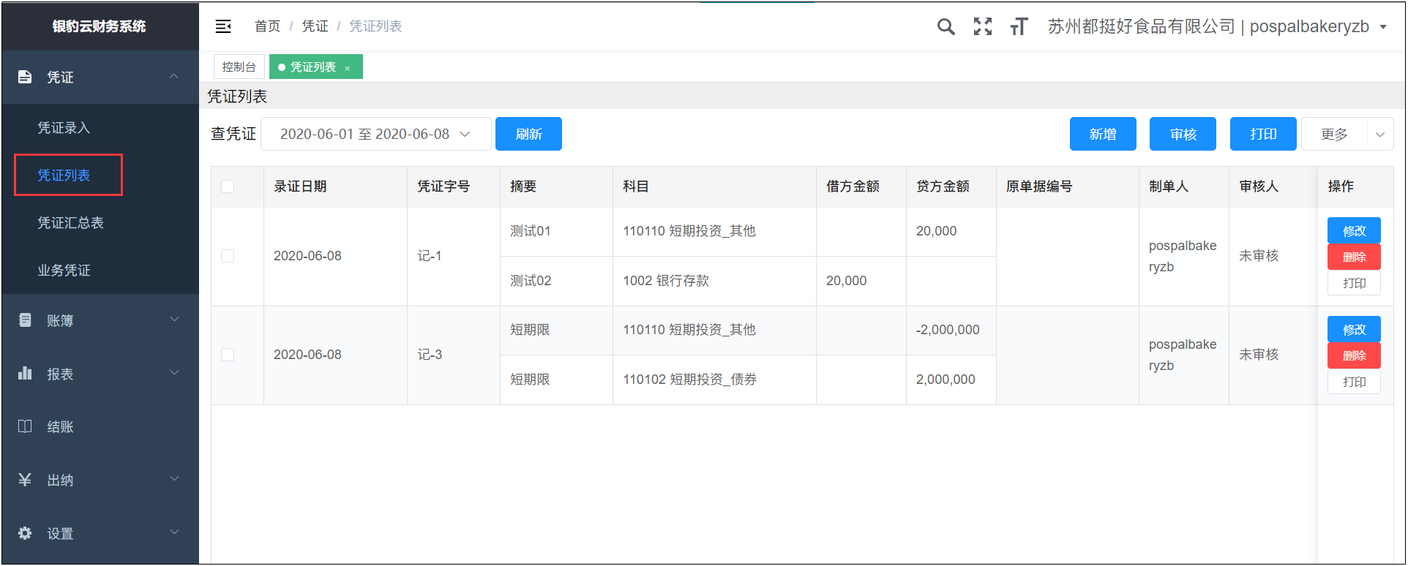Switch to the 控制台 tab
Image resolution: width=1408 pixels, height=566 pixels.
pos(239,67)
